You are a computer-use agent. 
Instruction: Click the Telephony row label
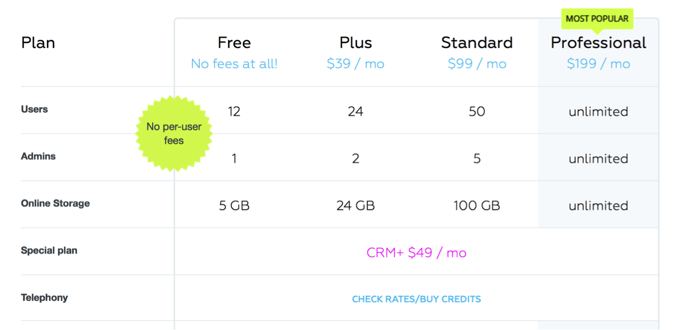click(44, 297)
